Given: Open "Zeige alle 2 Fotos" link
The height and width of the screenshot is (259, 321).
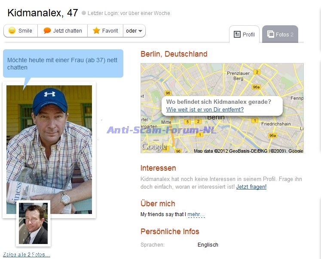Looking at the screenshot, I should (26, 255).
